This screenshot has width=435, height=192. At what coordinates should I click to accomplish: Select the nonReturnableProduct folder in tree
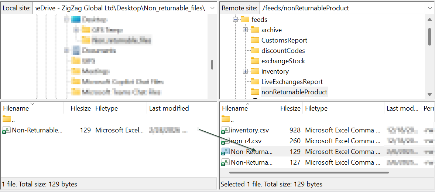294,92
